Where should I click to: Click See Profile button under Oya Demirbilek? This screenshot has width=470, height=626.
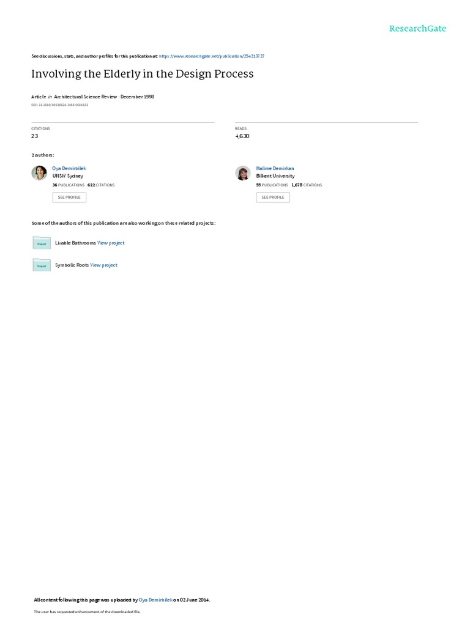69,197
